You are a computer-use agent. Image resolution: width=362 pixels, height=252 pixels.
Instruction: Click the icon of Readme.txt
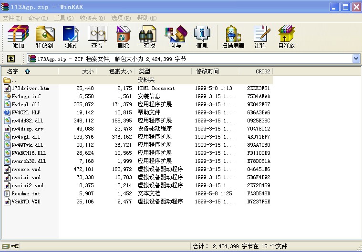pyautogui.click(x=7, y=193)
